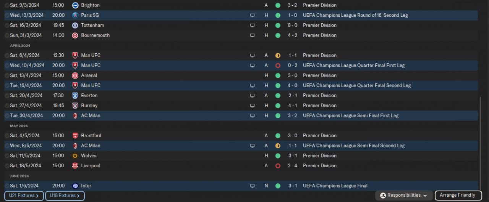
Task: Click the red loss indicator for Liverpool 2 - 4
Action: (x=278, y=166)
